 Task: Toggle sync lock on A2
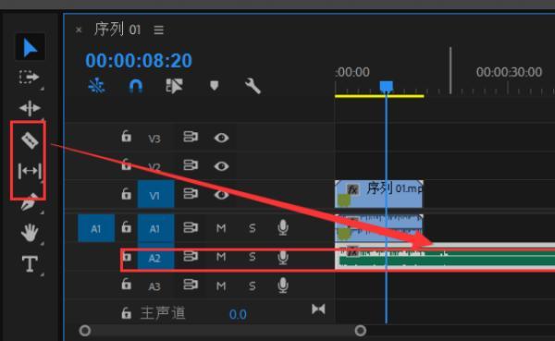tap(191, 257)
